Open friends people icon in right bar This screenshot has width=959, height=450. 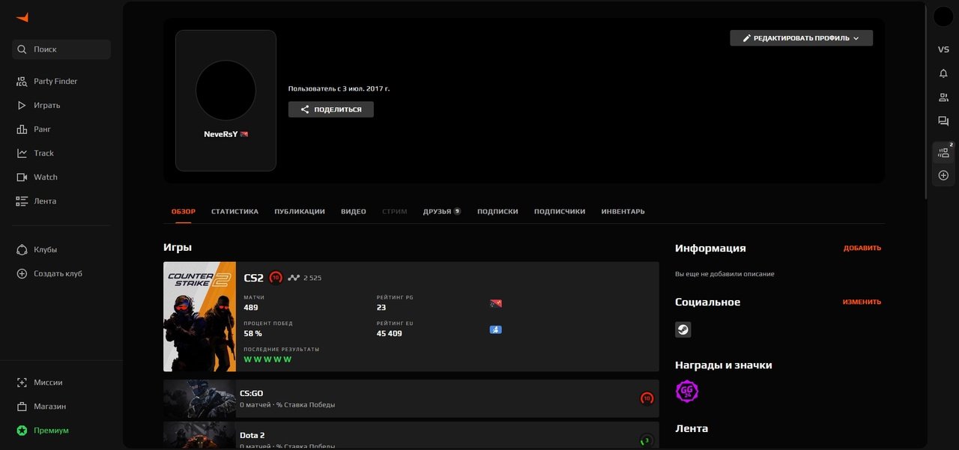tap(943, 97)
